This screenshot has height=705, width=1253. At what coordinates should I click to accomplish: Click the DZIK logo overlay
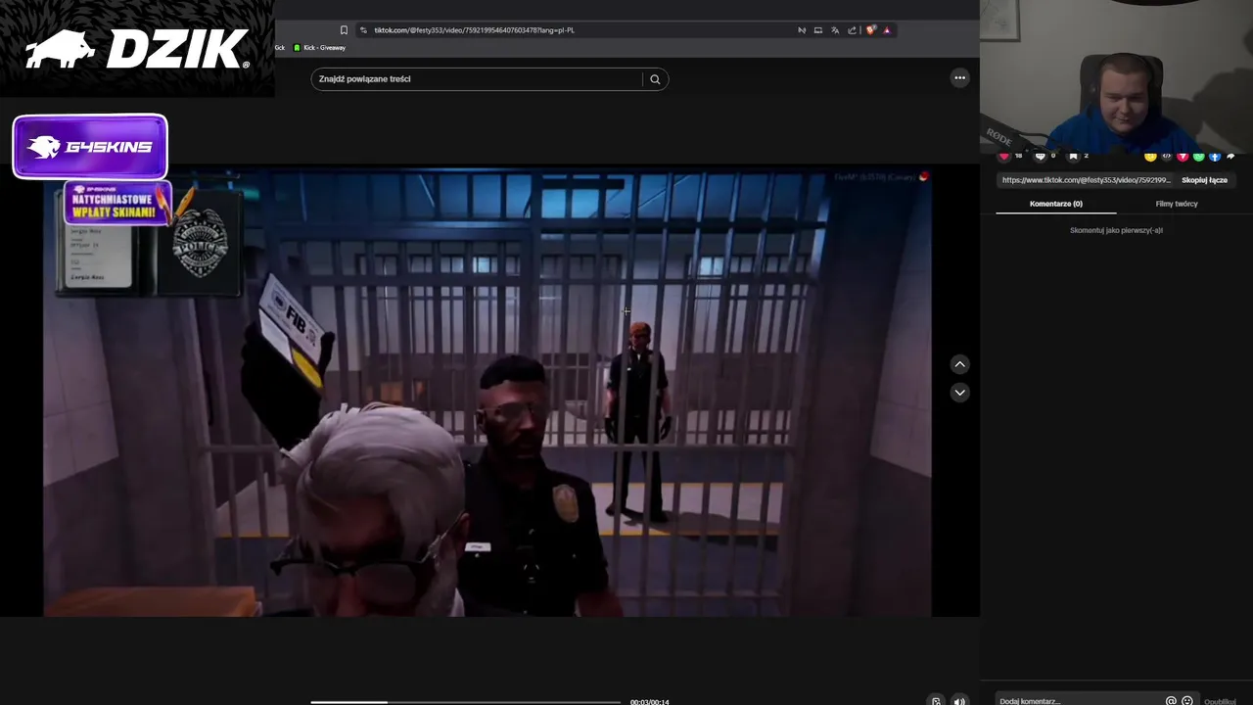137,49
